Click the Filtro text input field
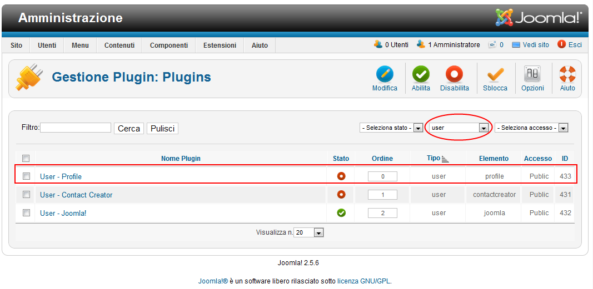 pyautogui.click(x=76, y=128)
